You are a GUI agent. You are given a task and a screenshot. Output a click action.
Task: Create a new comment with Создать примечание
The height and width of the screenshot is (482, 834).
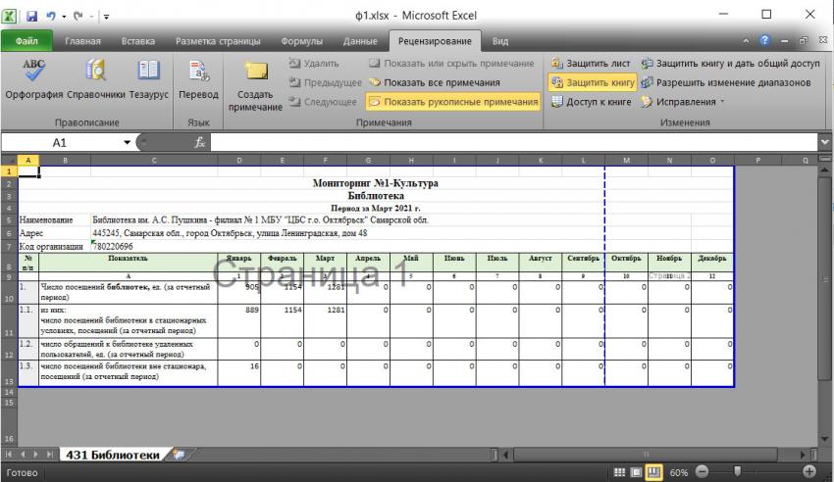[255, 85]
